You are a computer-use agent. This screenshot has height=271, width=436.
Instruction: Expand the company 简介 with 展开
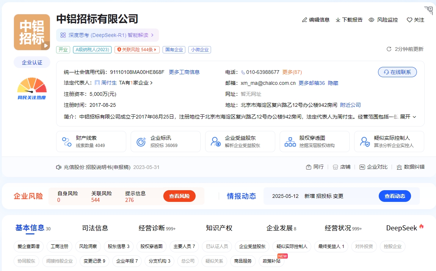(x=408, y=117)
